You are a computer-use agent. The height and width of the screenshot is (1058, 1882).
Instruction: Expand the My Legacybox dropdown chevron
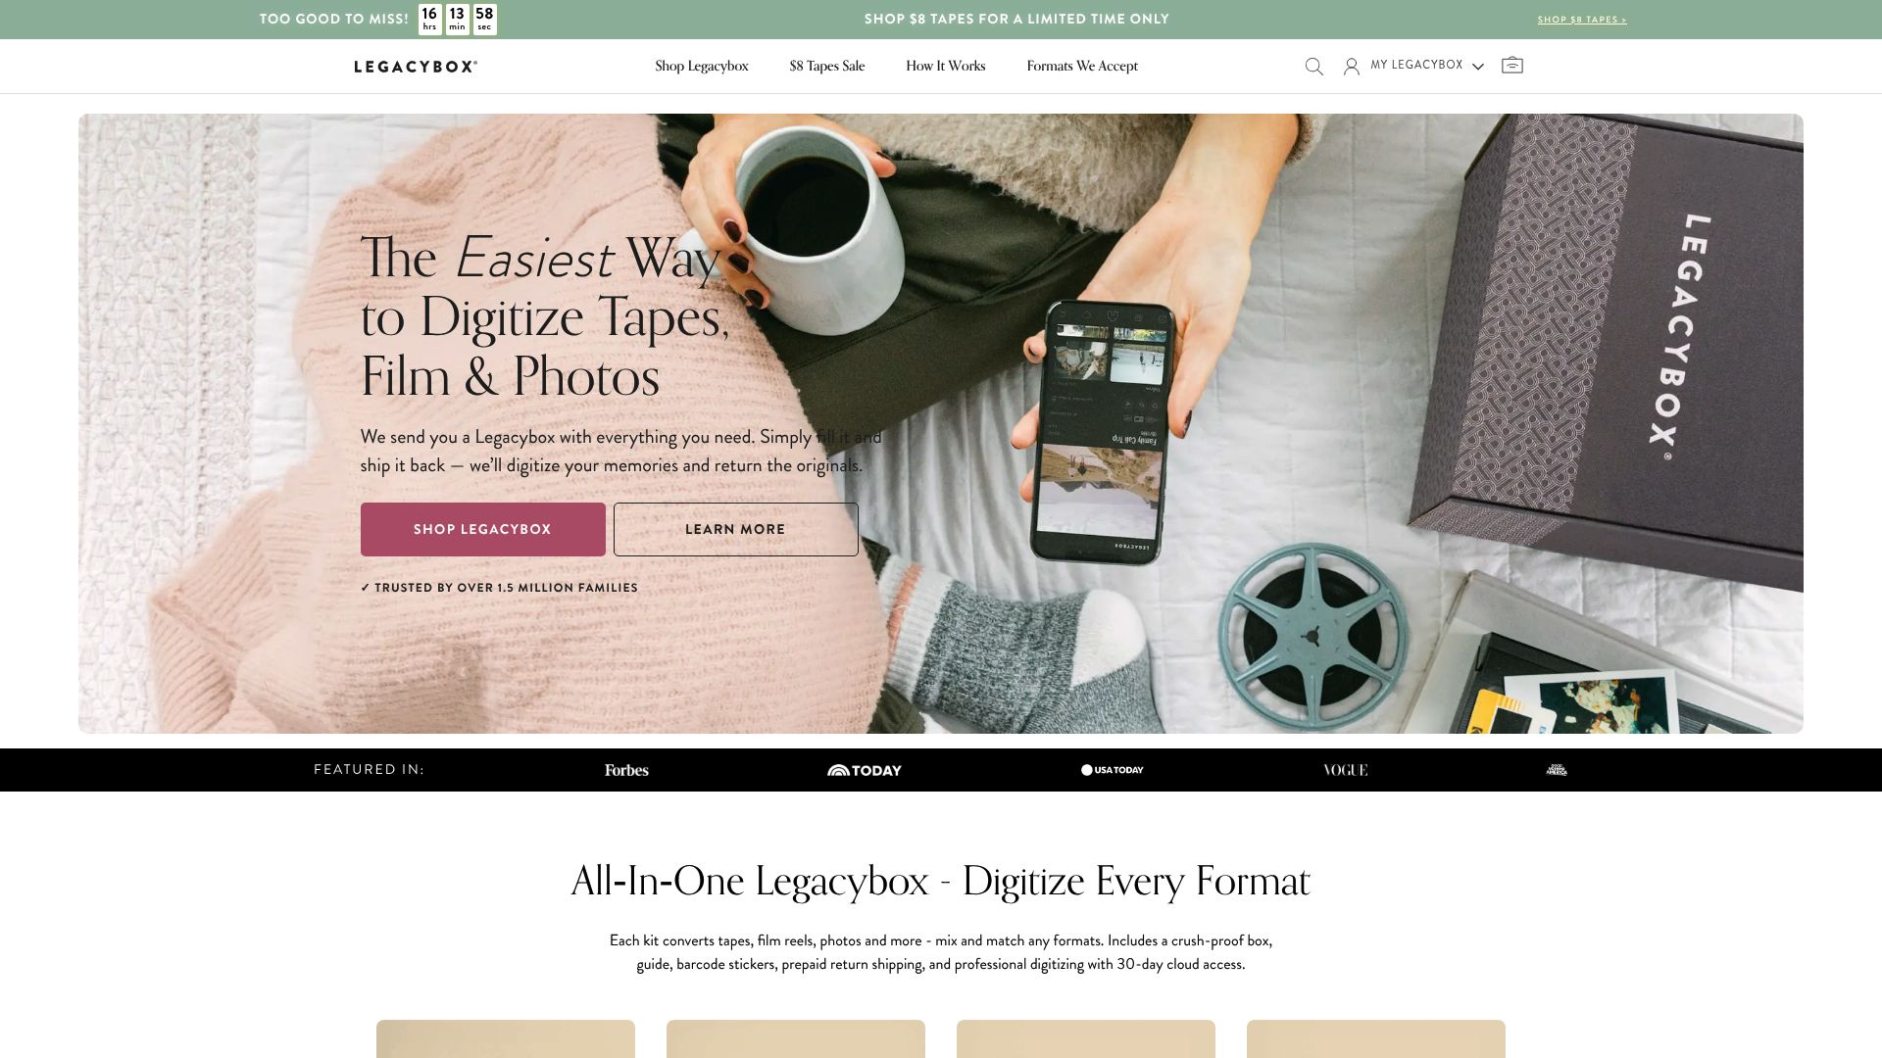(1478, 67)
